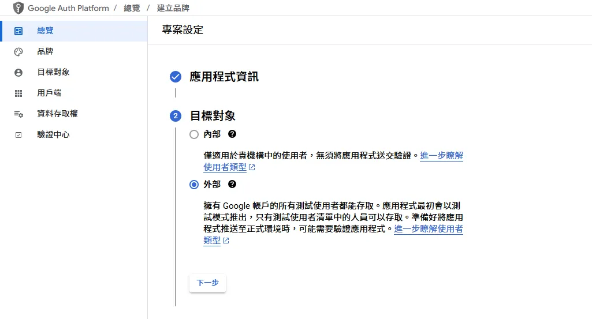Click step 2 circle for 目標對象
Screen dimensions: 592x319
175,116
